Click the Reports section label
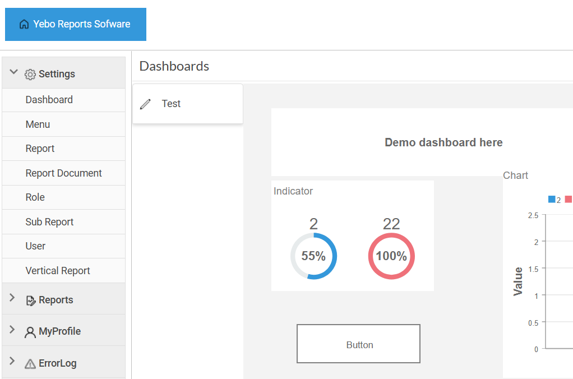Image resolution: width=573 pixels, height=379 pixels. pyautogui.click(x=56, y=300)
